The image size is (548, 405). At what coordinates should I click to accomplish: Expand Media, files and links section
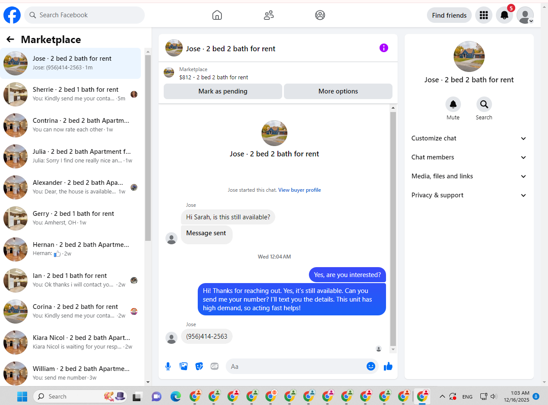coord(469,176)
